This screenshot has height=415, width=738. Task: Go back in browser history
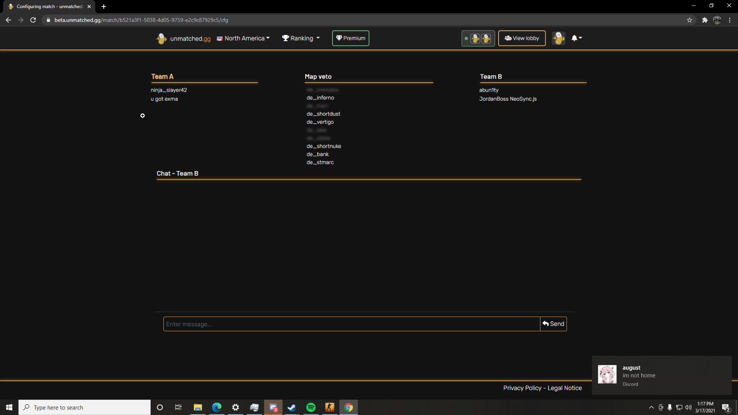(9, 20)
